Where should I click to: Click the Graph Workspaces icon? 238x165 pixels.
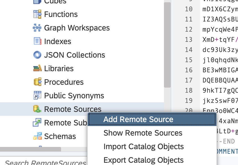[37, 28]
